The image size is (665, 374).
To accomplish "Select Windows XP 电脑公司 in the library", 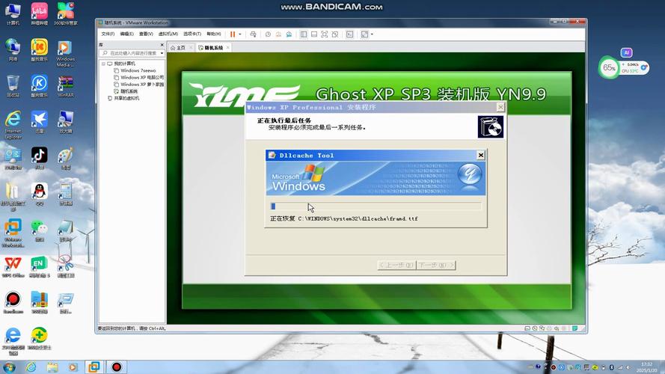I will coord(138,78).
